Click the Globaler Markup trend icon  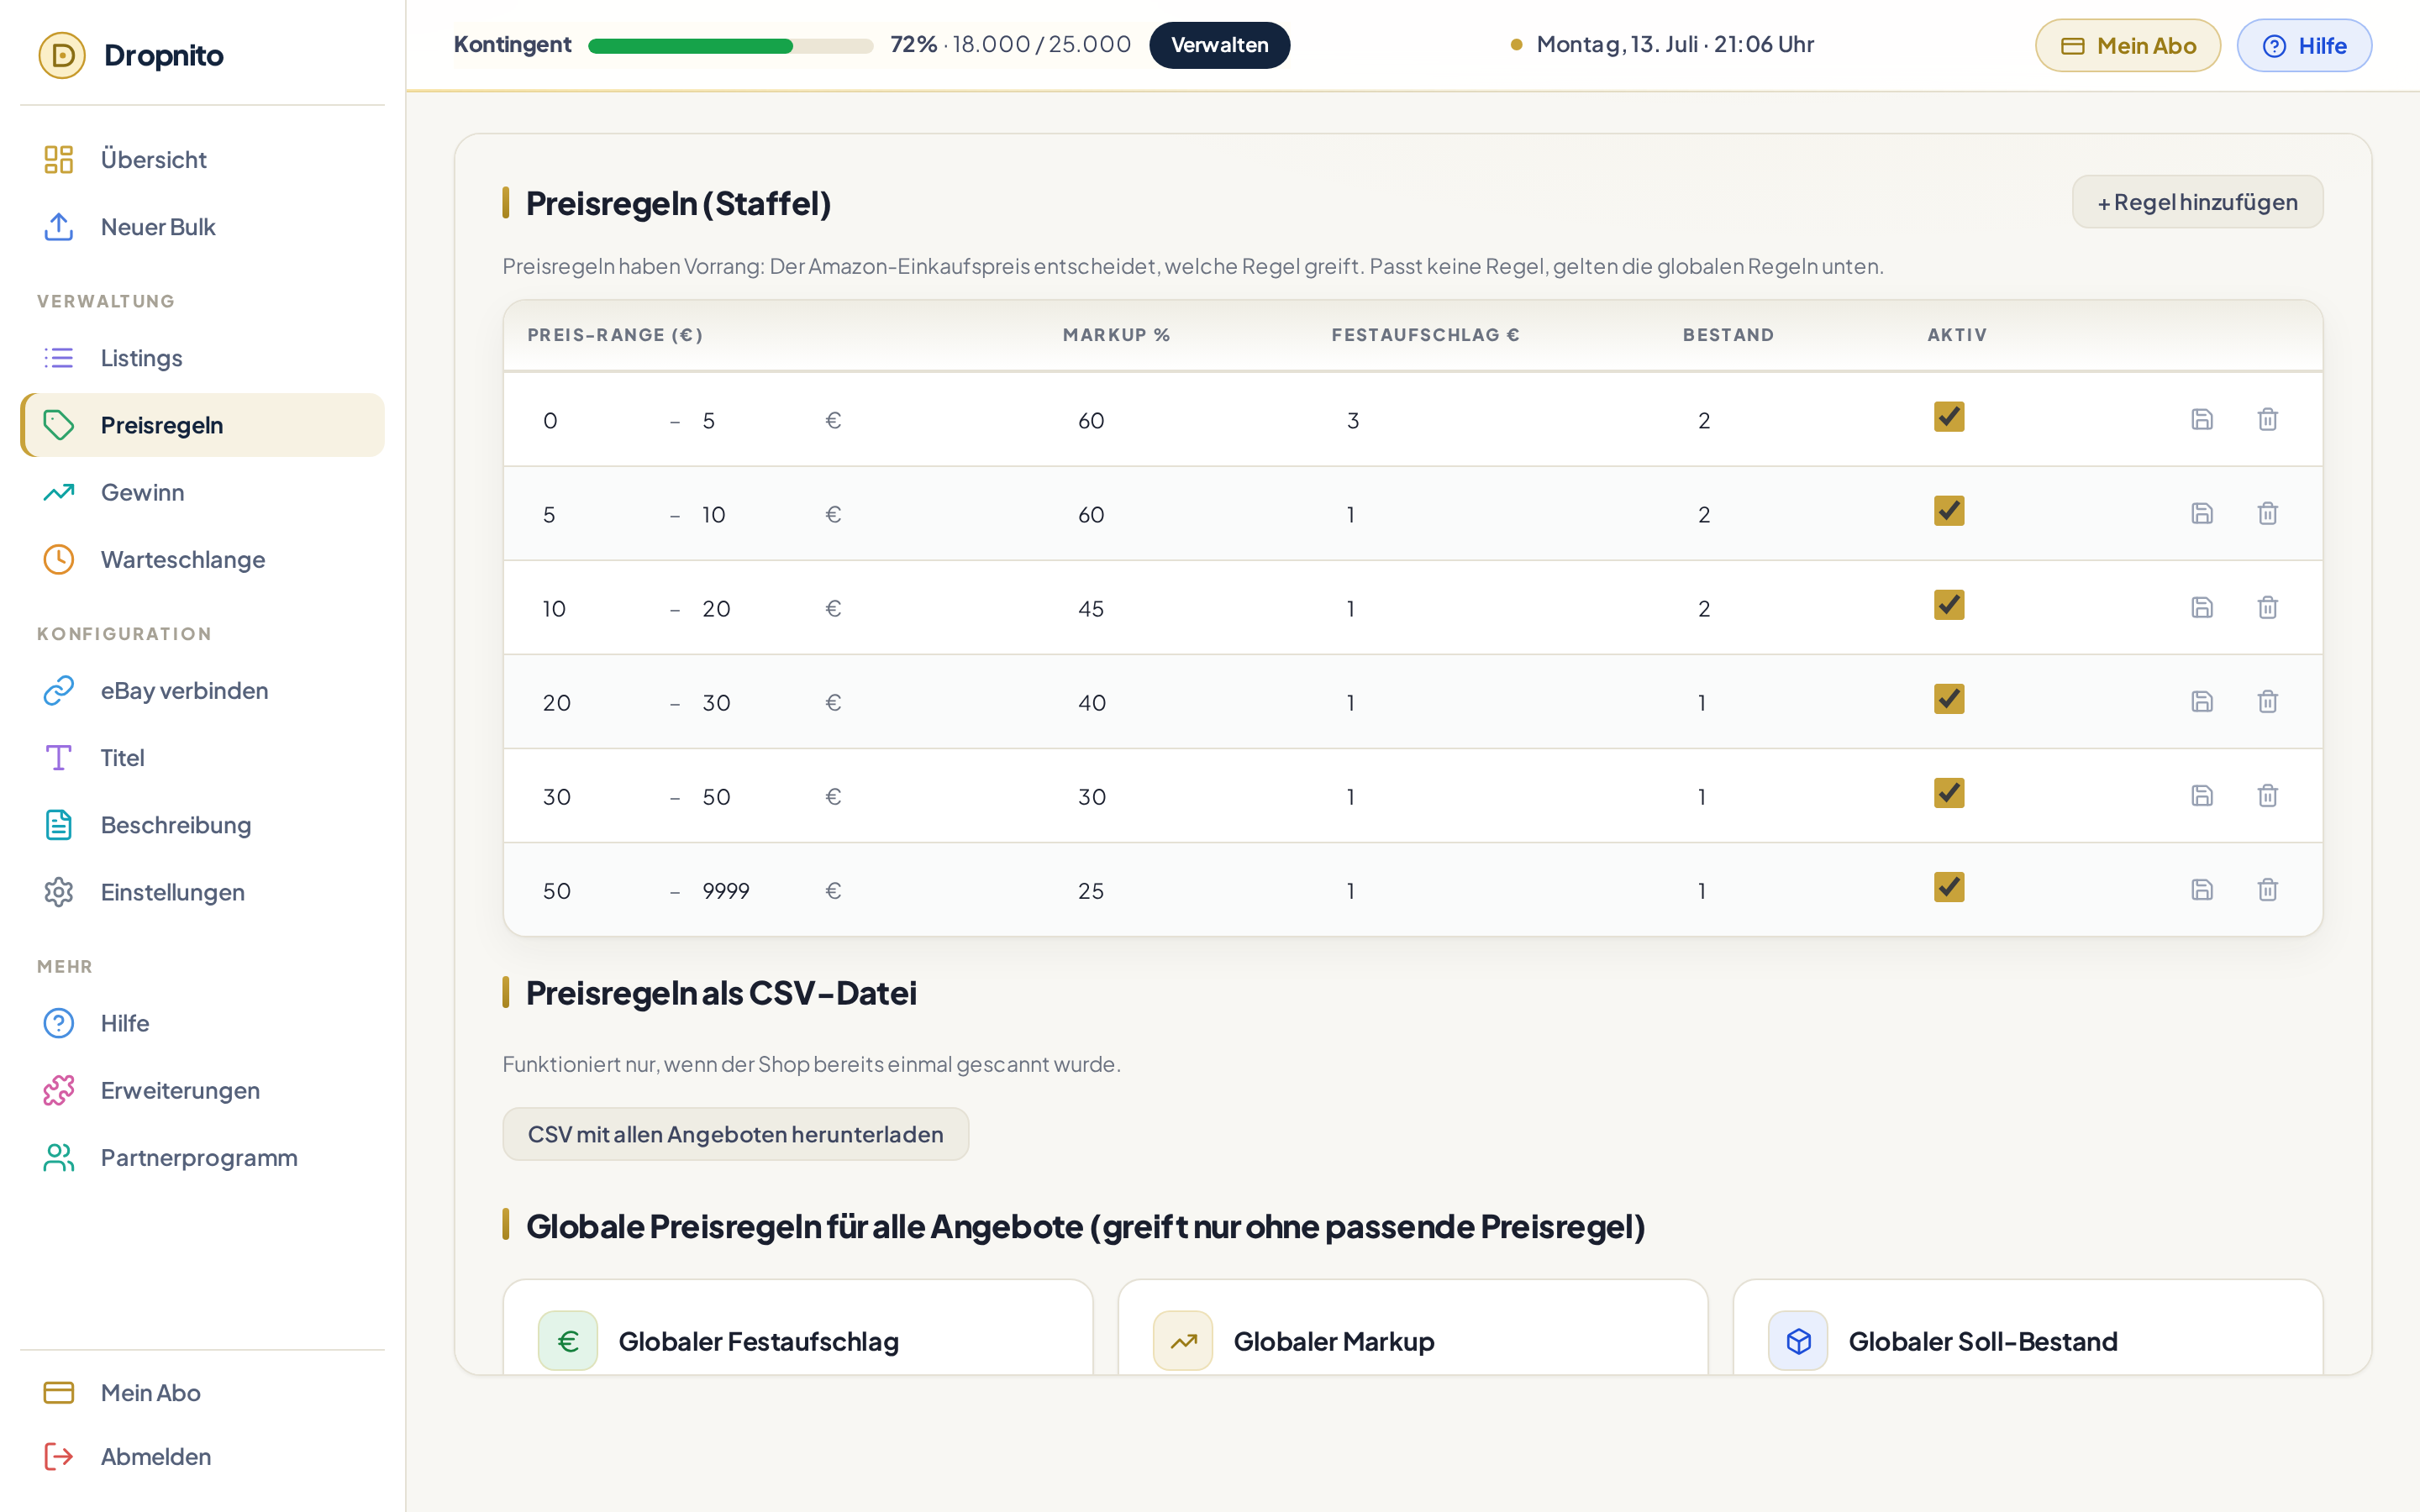pyautogui.click(x=1183, y=1341)
